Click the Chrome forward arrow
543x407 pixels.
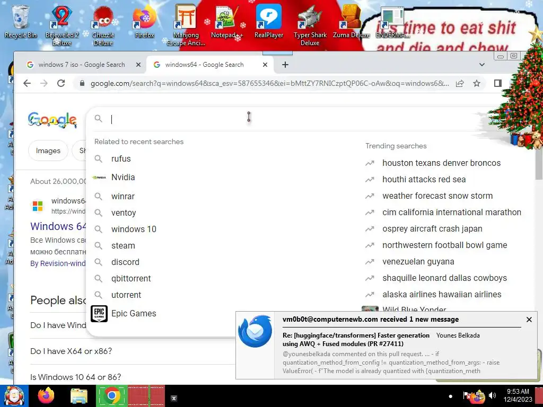pyautogui.click(x=44, y=83)
